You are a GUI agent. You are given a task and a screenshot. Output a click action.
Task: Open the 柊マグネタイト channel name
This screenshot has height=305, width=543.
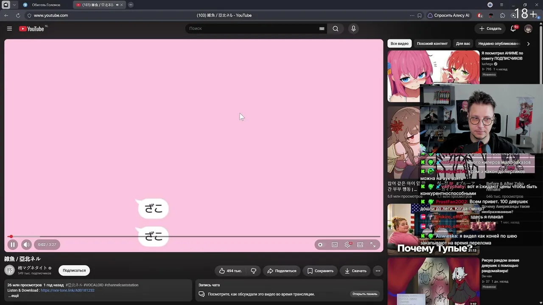point(32,268)
